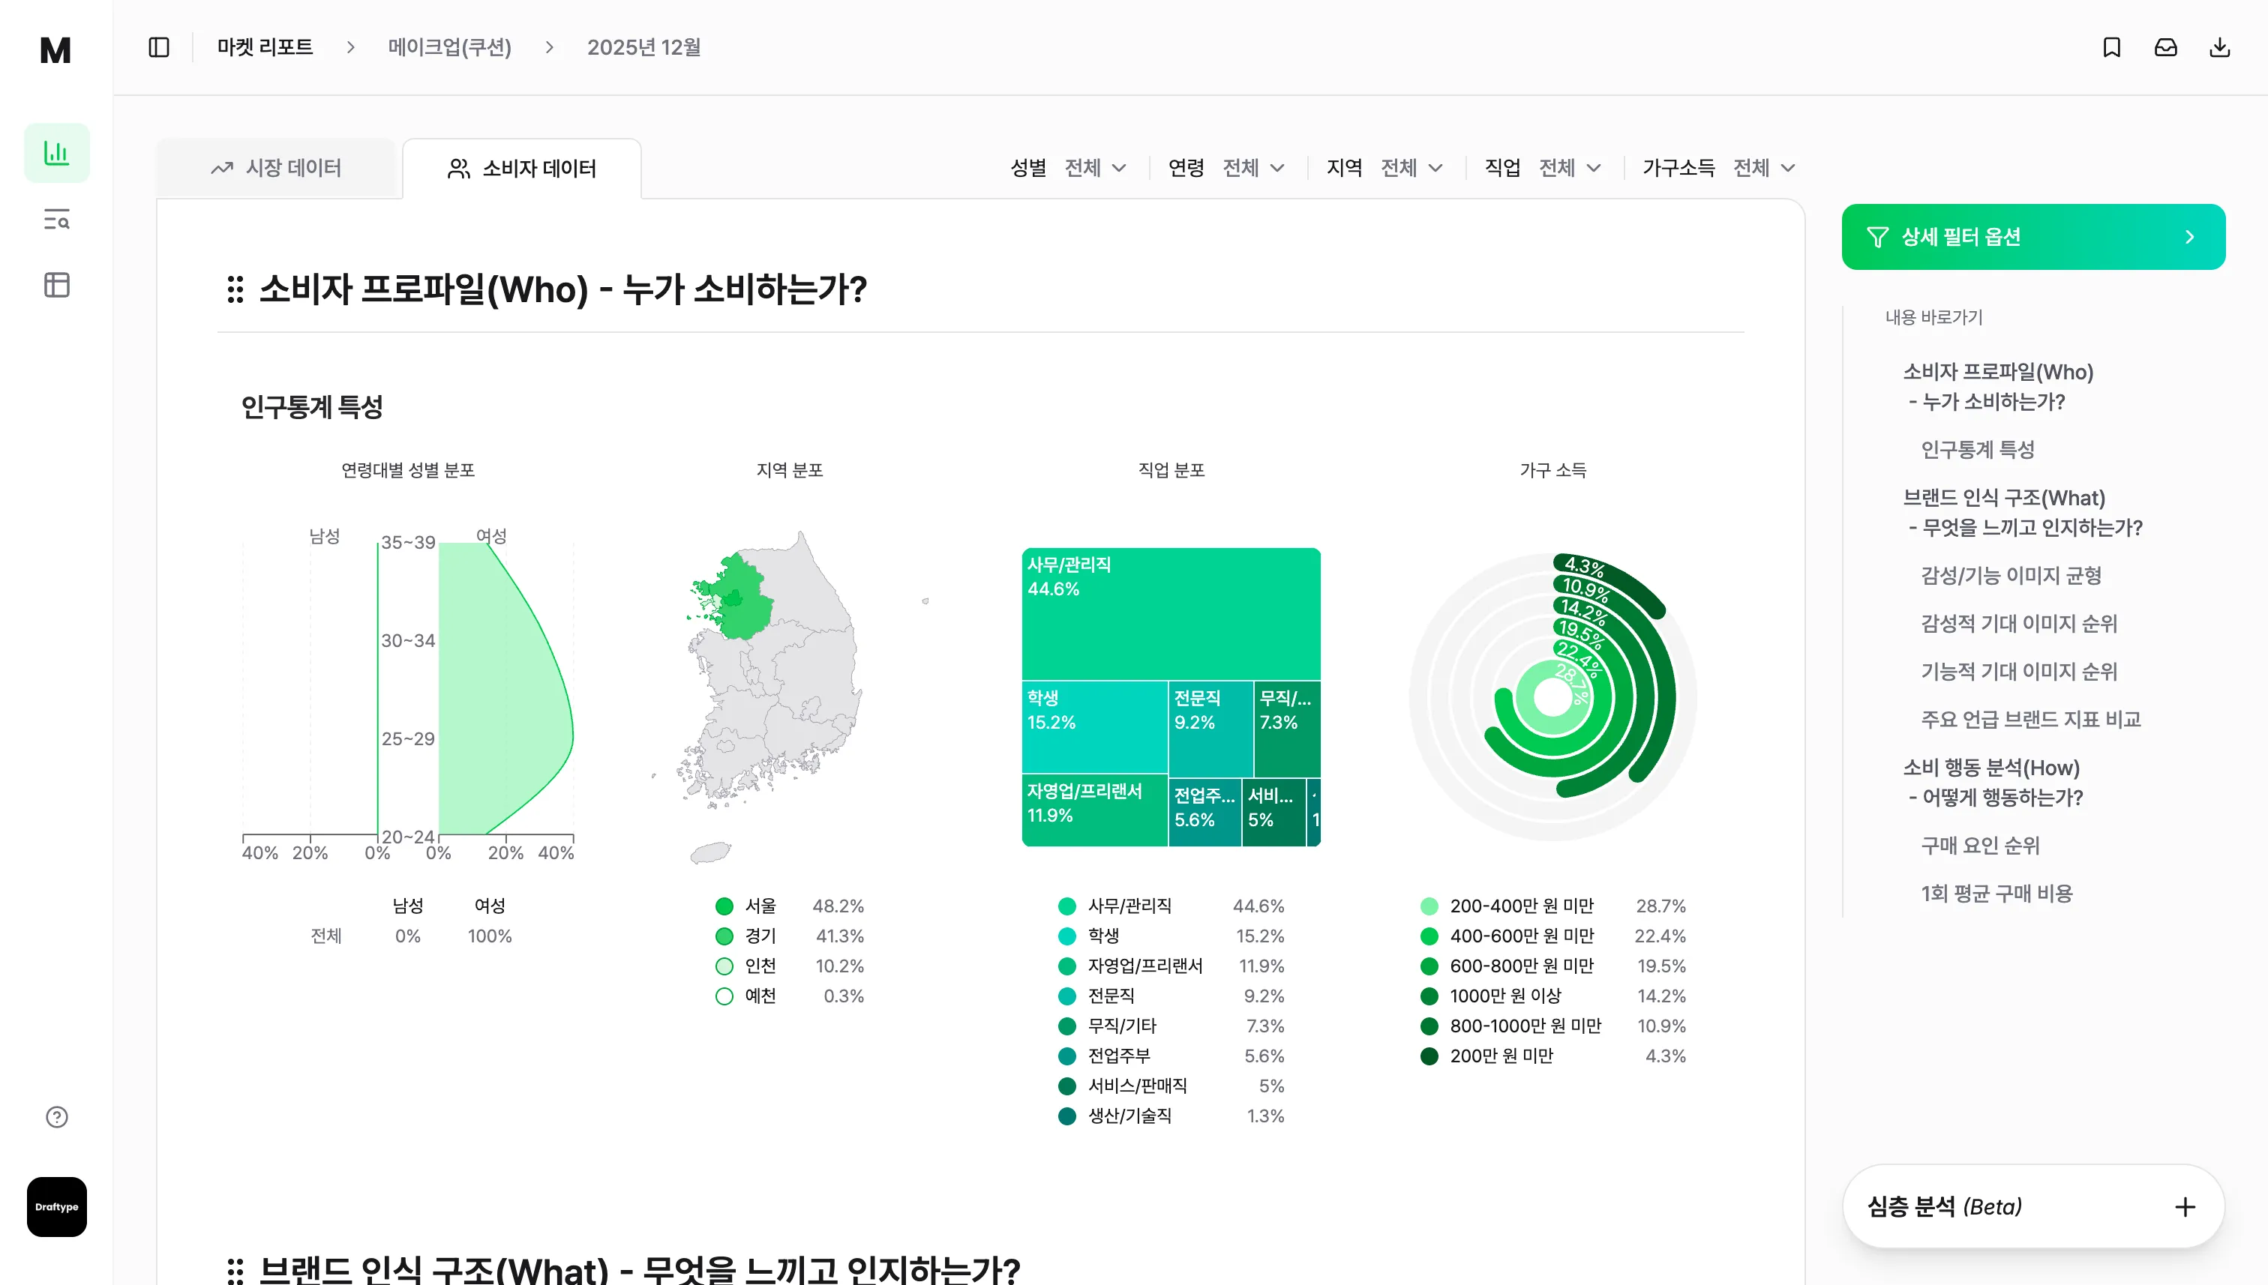Go to 마켓 리포트 breadcrumb

tap(265, 48)
